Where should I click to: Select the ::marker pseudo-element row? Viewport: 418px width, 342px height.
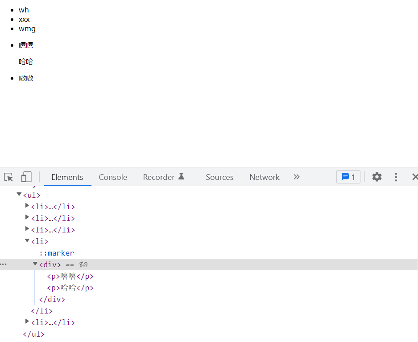57,253
